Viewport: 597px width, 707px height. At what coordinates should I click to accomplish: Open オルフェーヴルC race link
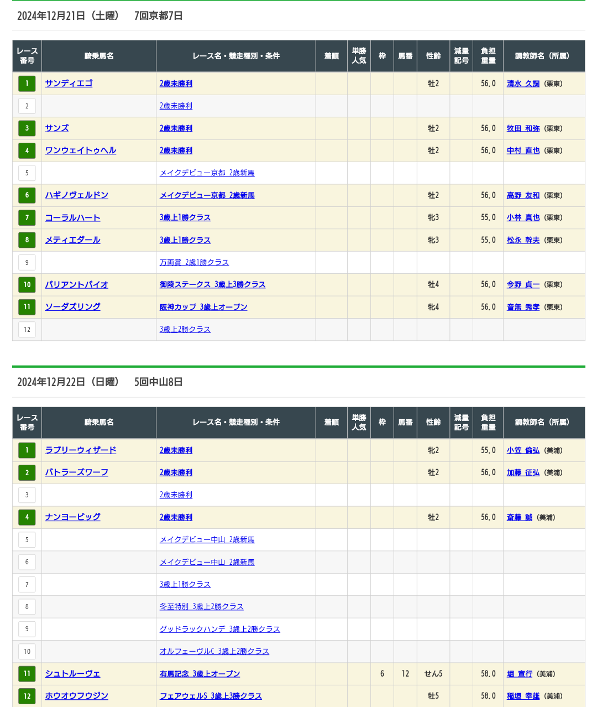[x=214, y=651]
